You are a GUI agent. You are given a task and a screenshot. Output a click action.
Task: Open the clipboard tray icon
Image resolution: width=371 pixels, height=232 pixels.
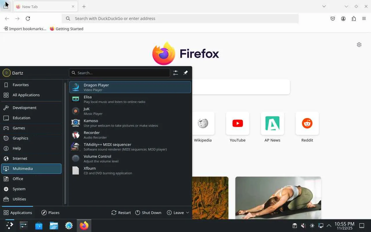coord(294,226)
